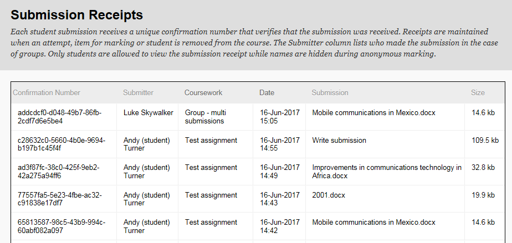The height and width of the screenshot is (243, 512).
Task: Open Improvements in communications technology in Africa.docx
Action: click(x=387, y=172)
